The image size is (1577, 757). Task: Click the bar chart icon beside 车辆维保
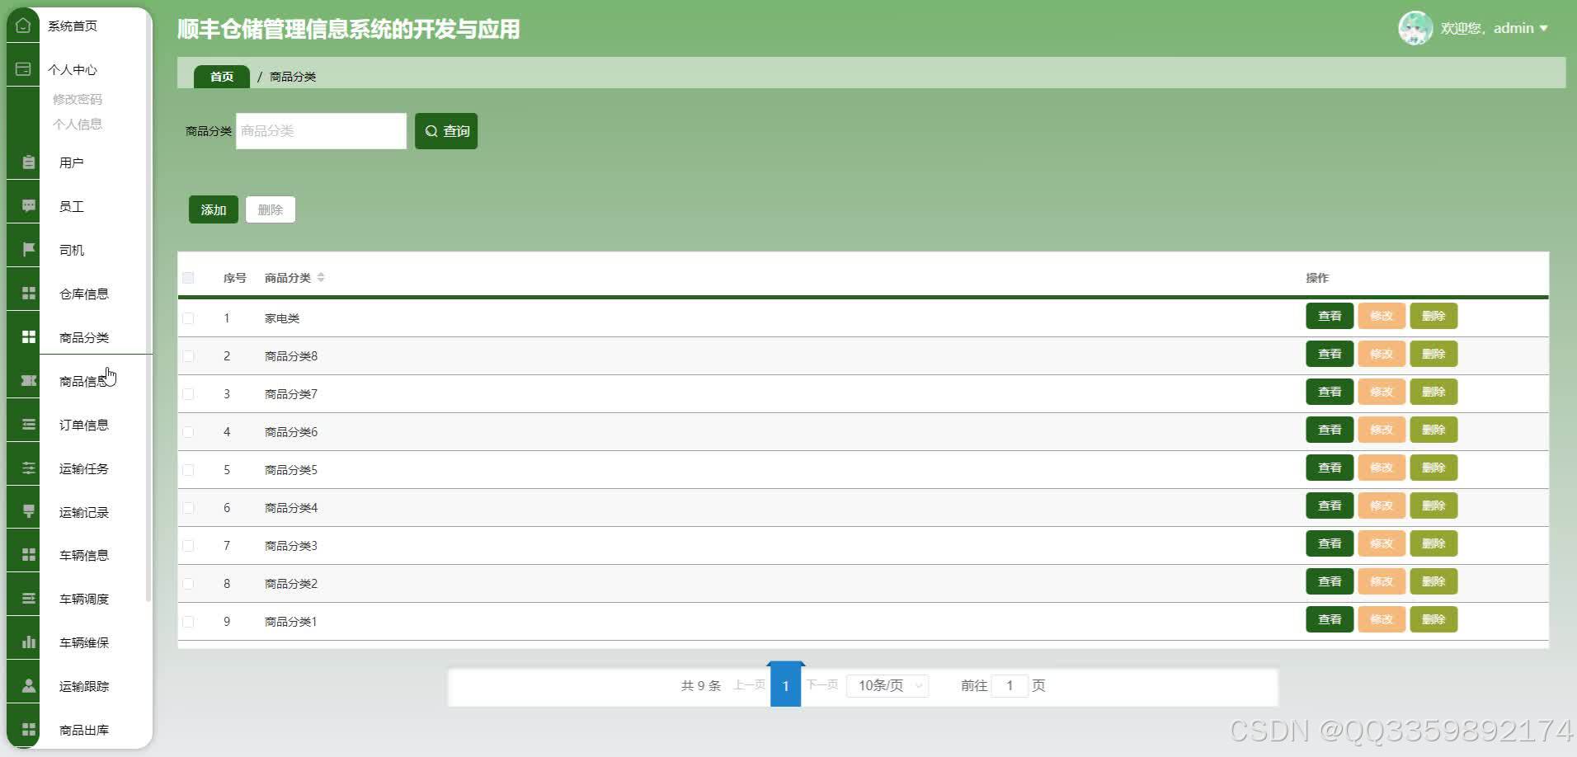29,642
